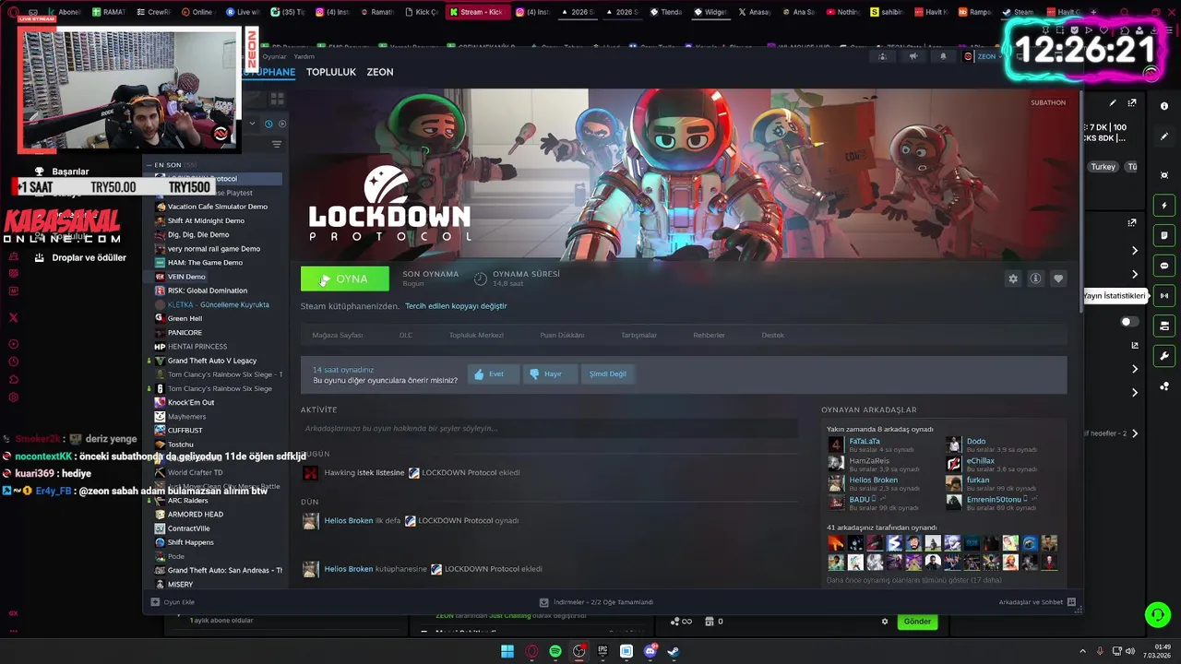The height and width of the screenshot is (664, 1181).
Task: Click Turkey tag in Kick stream info
Action: (1103, 167)
